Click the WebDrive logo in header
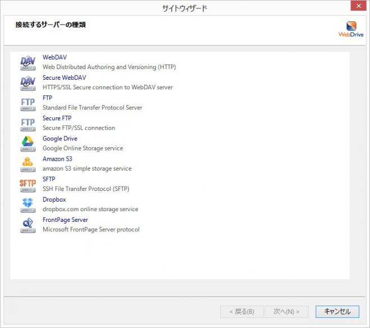Screen dimensions: 370x328 tap(351, 29)
